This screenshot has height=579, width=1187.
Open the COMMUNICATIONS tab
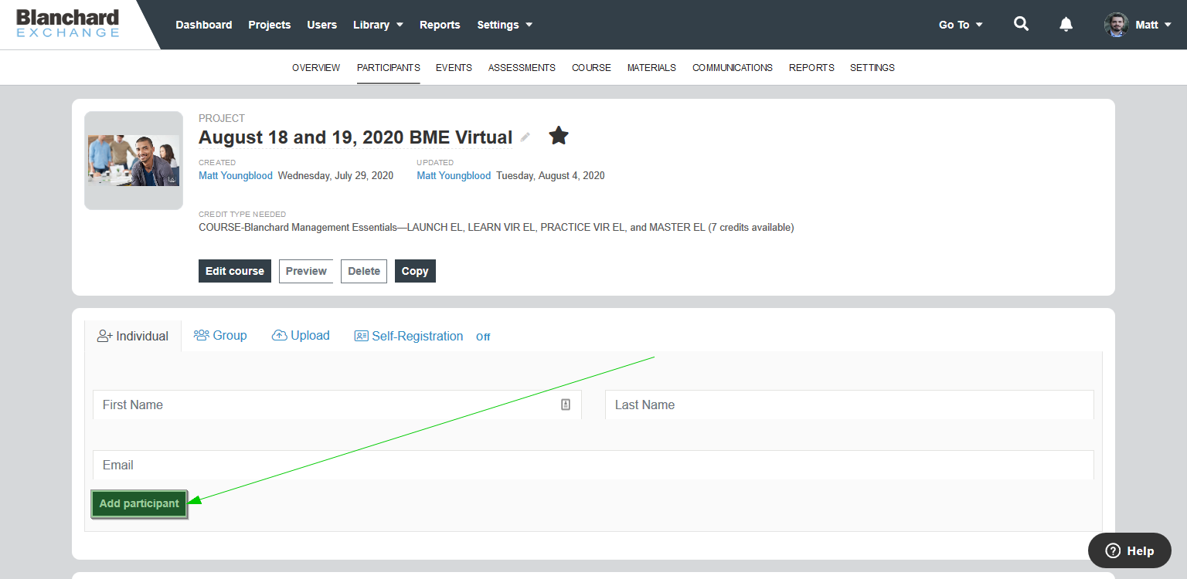(733, 68)
